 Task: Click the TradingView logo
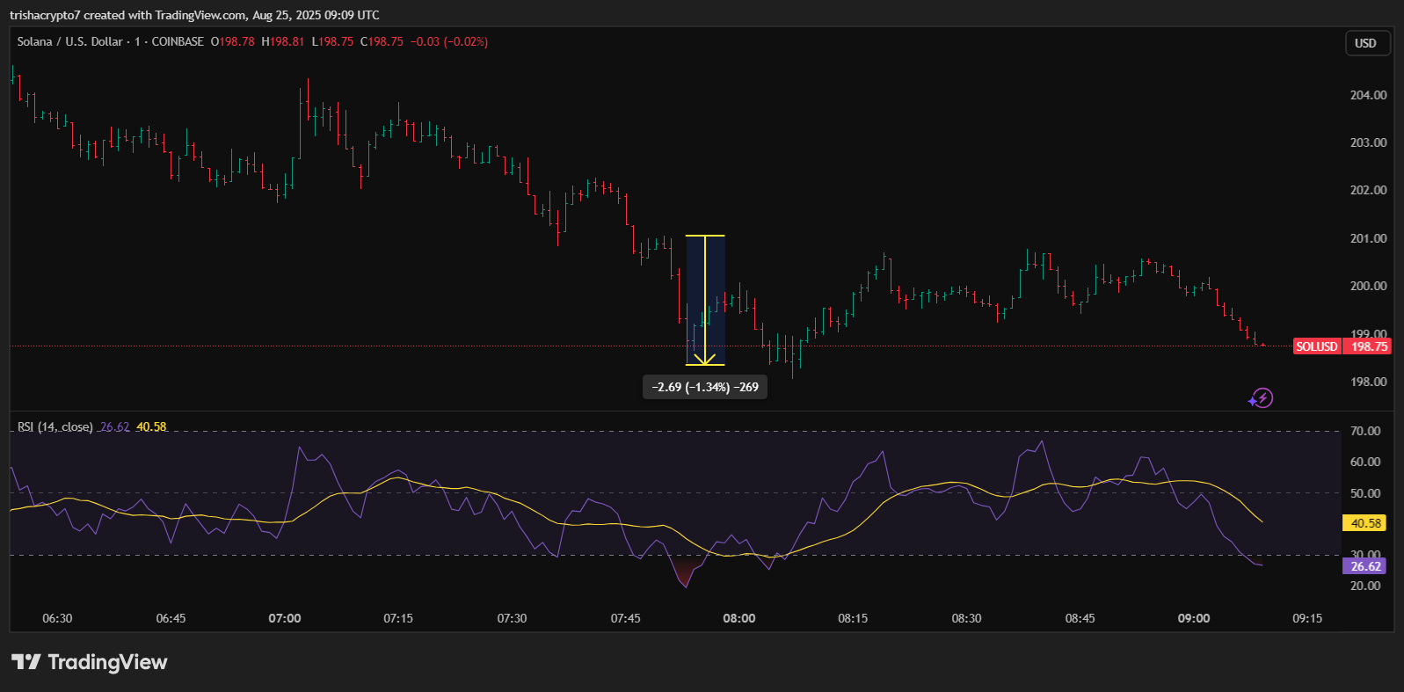click(x=89, y=662)
